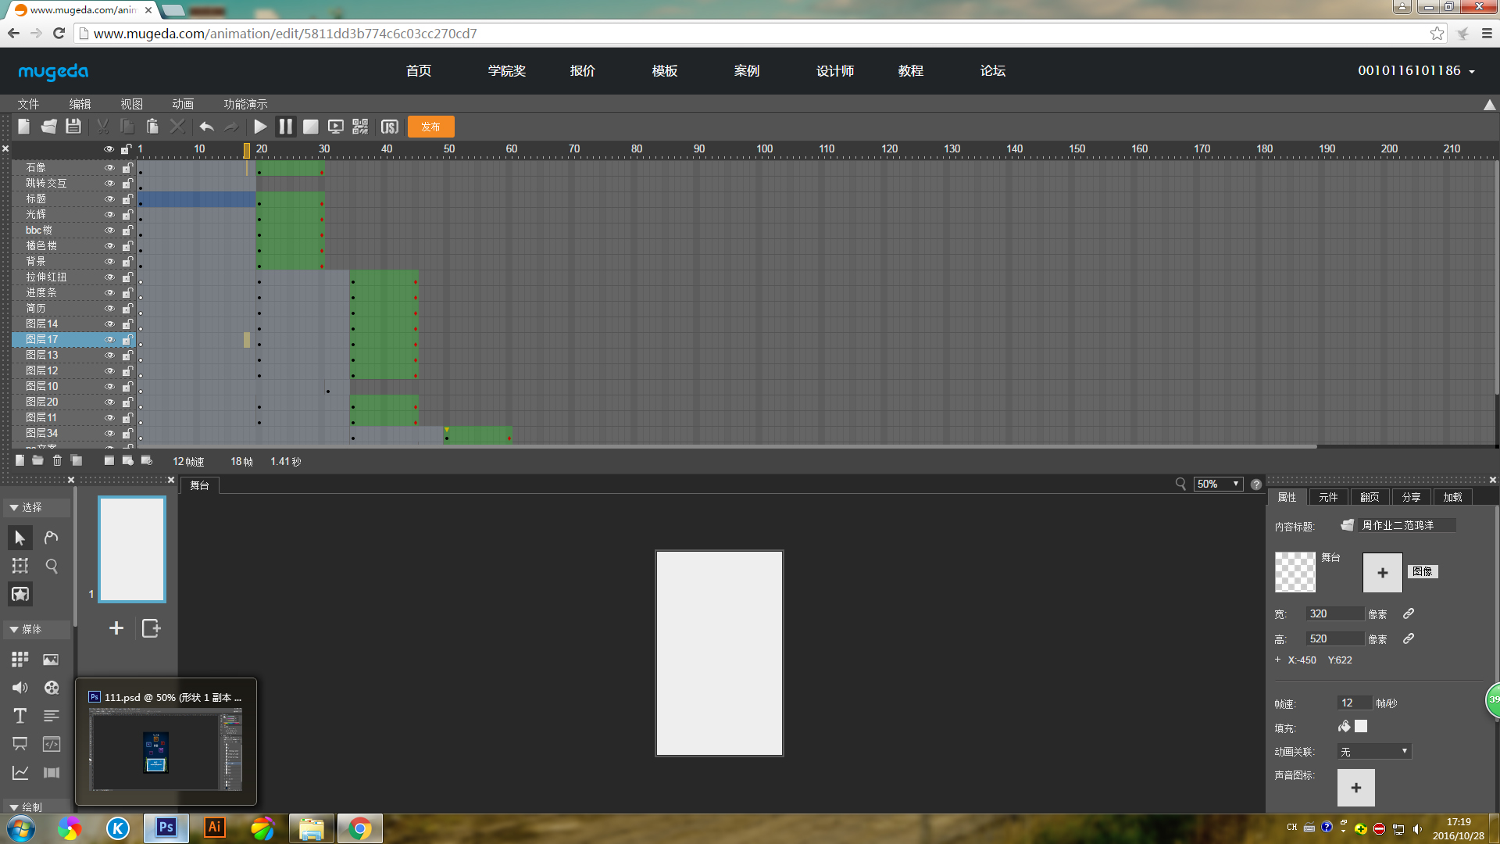The height and width of the screenshot is (844, 1500).
Task: Open the 教程 link in top navigation
Action: click(911, 70)
